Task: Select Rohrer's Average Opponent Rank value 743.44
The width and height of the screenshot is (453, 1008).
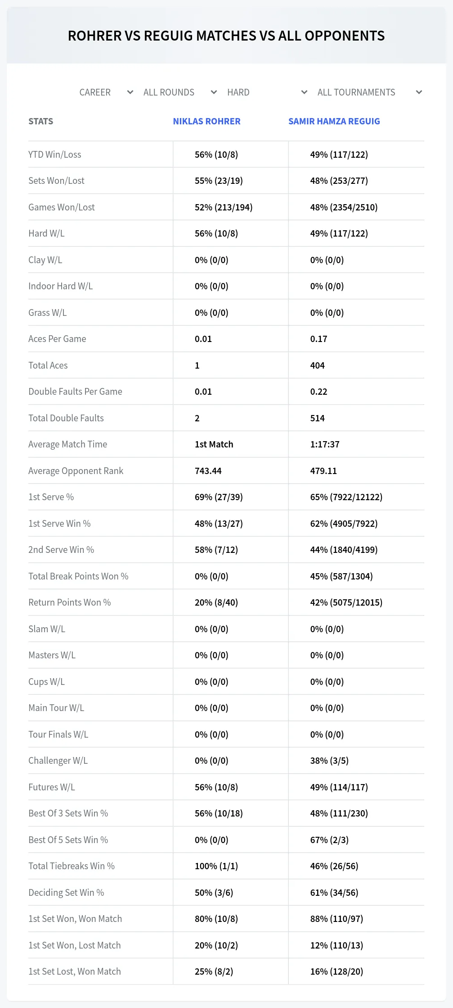Action: point(208,471)
